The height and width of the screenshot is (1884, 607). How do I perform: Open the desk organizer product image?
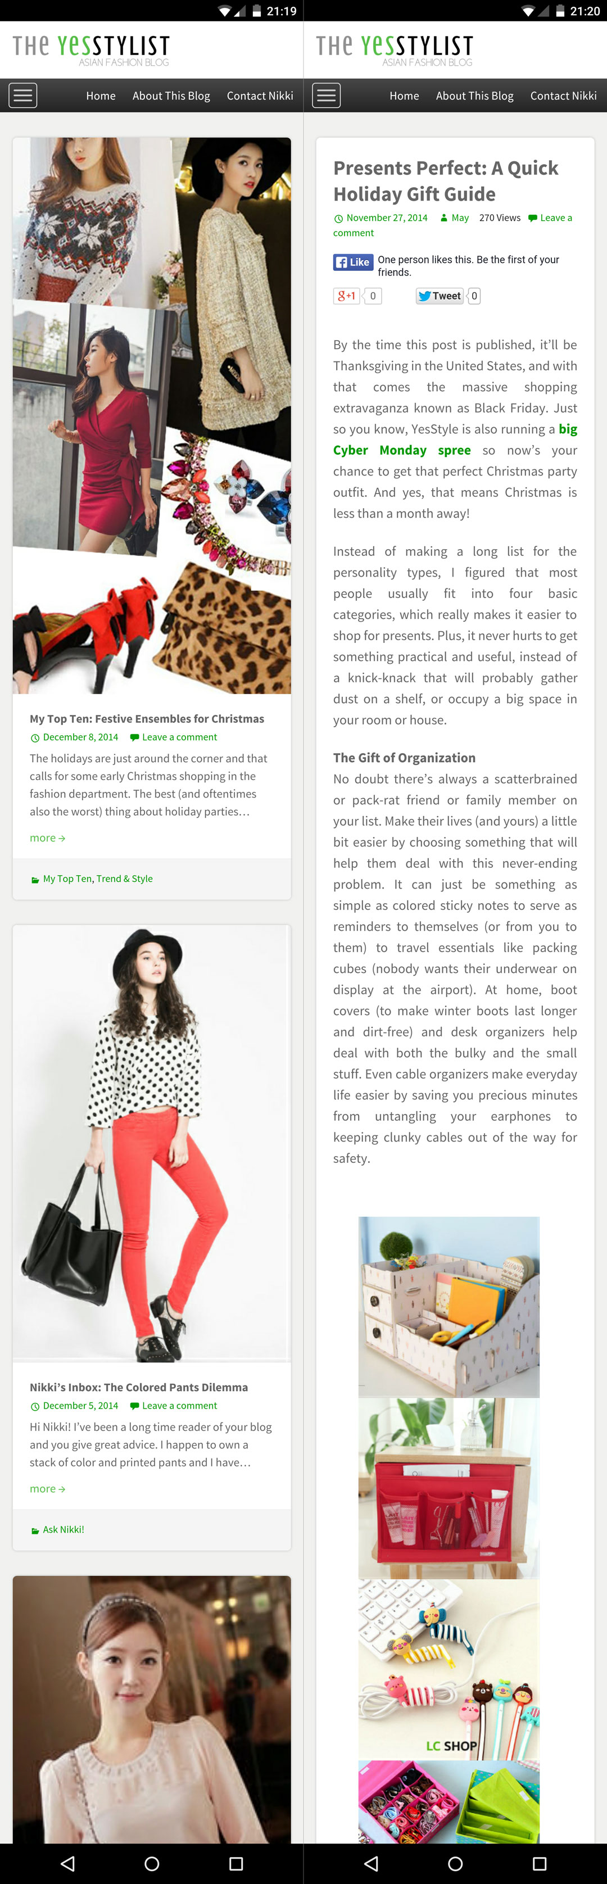click(449, 1307)
